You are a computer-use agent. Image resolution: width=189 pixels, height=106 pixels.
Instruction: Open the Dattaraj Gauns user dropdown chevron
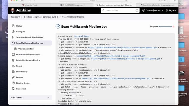tap(162, 10)
